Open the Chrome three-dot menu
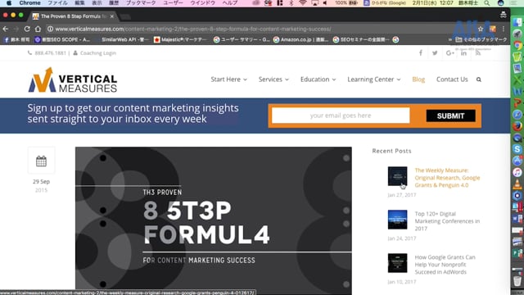The image size is (524, 295). 504,29
